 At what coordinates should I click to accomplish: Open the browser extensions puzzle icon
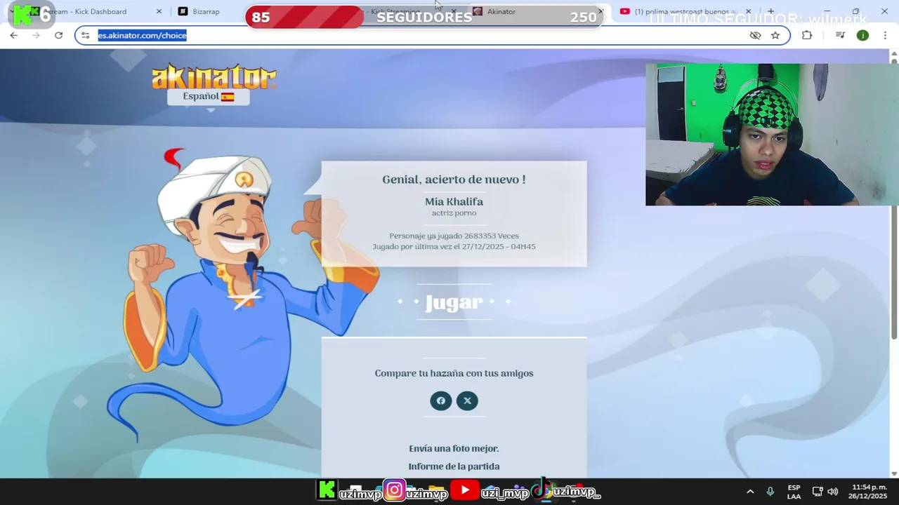click(807, 35)
